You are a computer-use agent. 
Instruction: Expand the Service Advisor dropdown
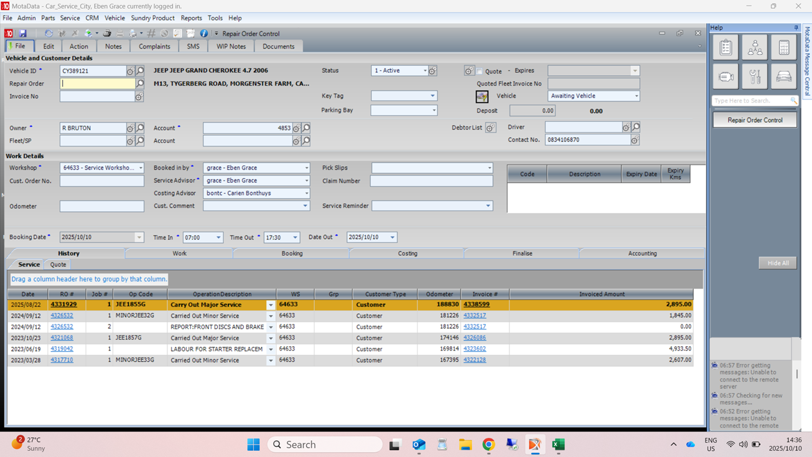point(306,181)
